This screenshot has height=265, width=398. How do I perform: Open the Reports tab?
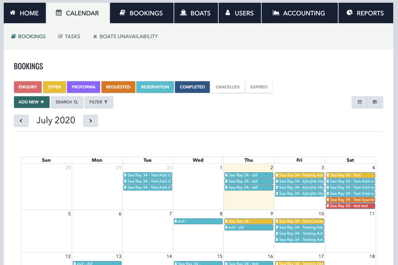pos(365,13)
